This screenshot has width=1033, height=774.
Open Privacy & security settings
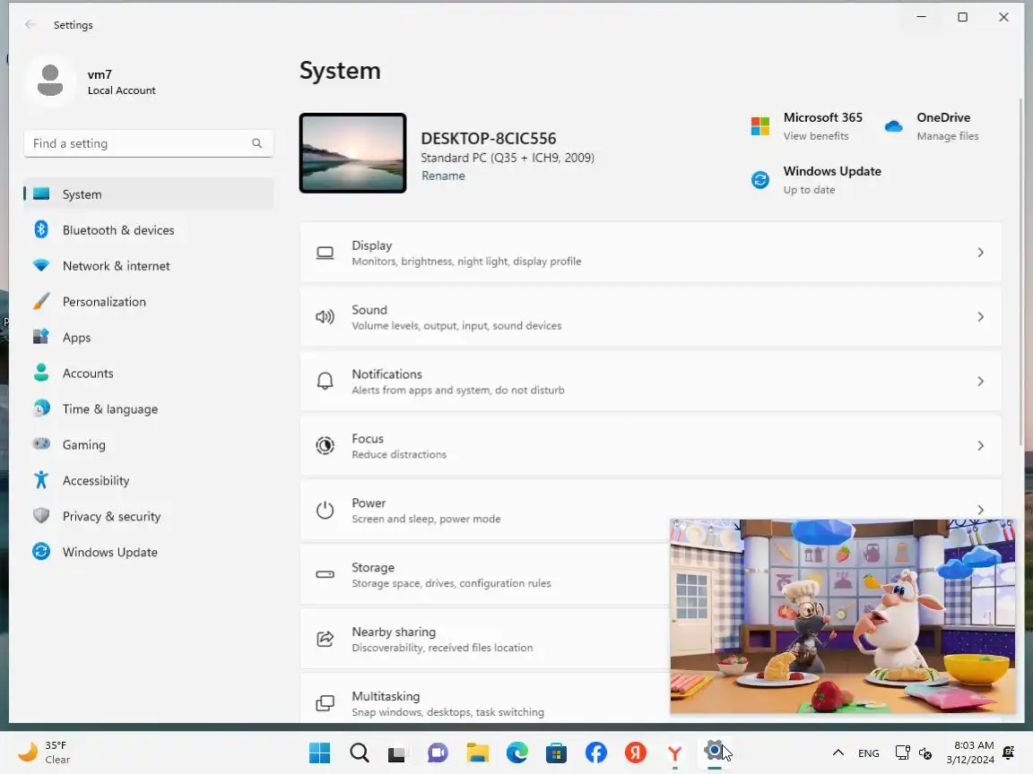(x=148, y=516)
